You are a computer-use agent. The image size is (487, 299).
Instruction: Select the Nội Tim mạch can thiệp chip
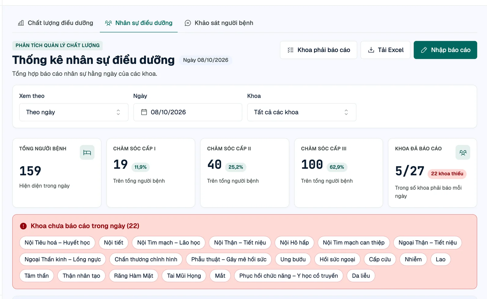click(x=354, y=243)
